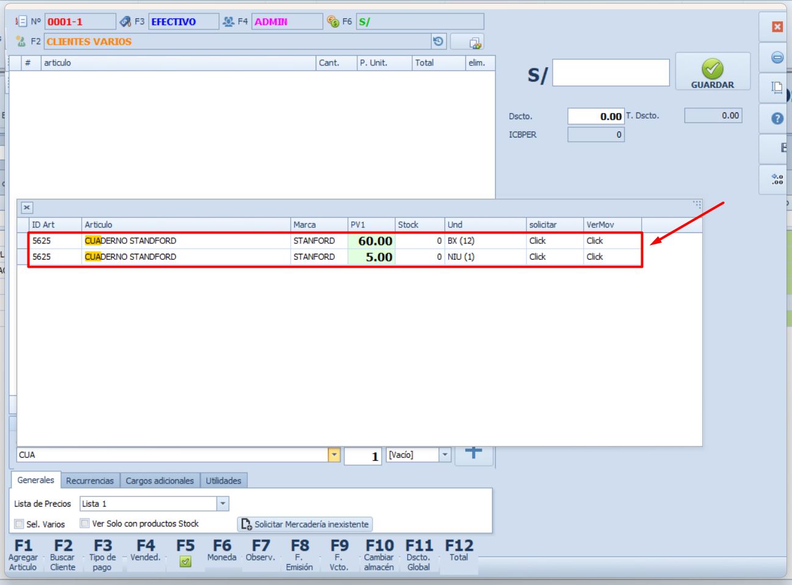Viewport: 792px width, 585px height.
Task: Click the S/ currency field
Action: click(420, 21)
